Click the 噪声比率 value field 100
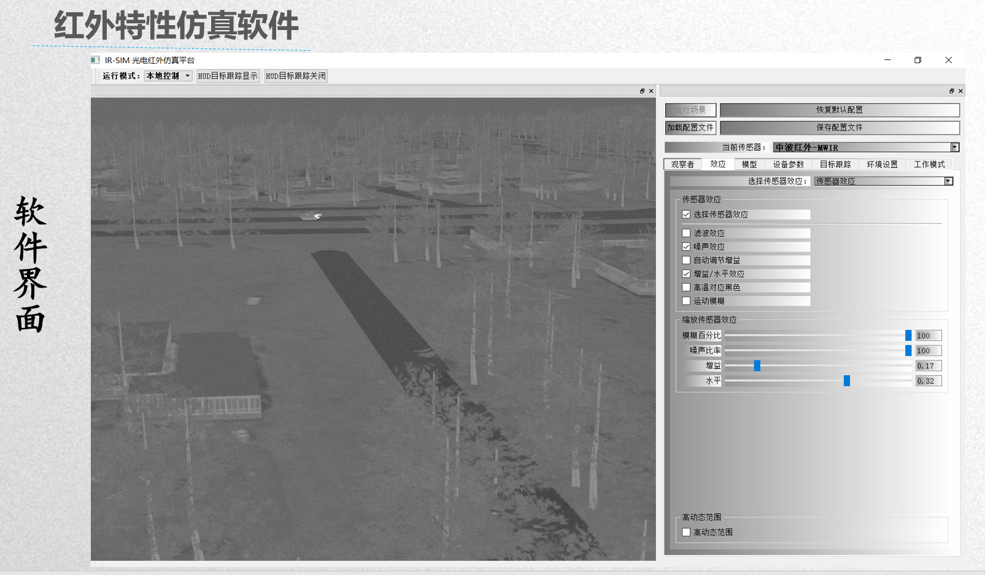 (x=929, y=351)
